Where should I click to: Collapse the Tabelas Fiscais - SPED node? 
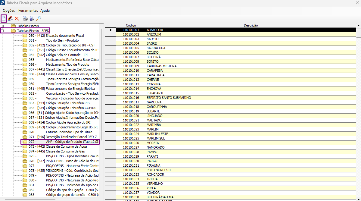tap(2, 31)
